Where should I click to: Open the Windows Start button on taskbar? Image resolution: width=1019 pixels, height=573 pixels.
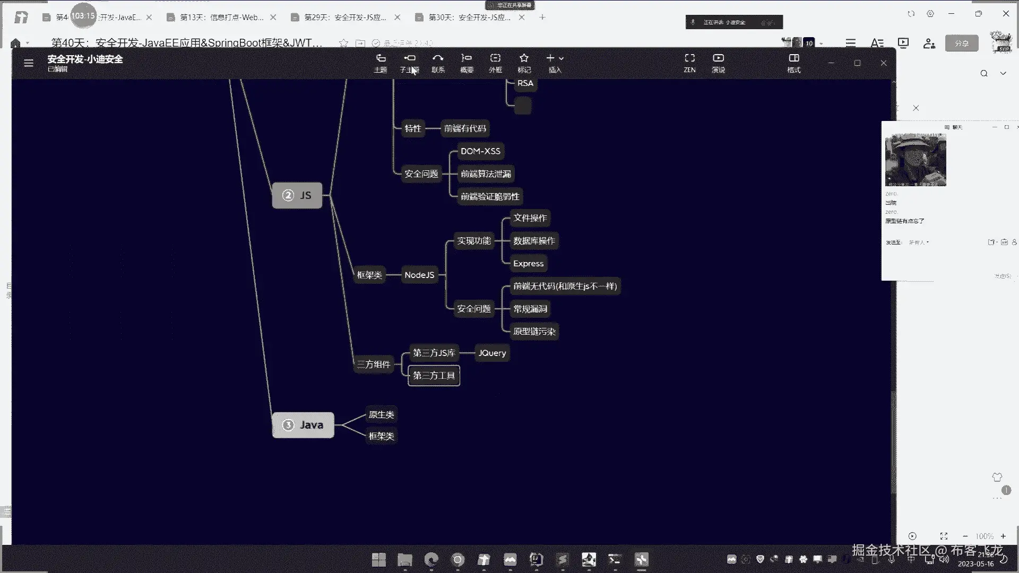point(379,560)
